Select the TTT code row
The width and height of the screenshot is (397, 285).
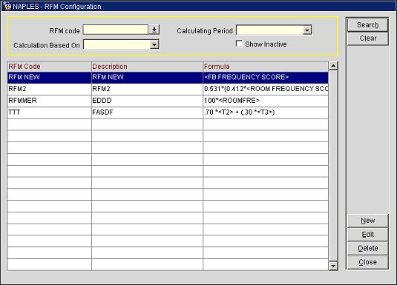50,113
